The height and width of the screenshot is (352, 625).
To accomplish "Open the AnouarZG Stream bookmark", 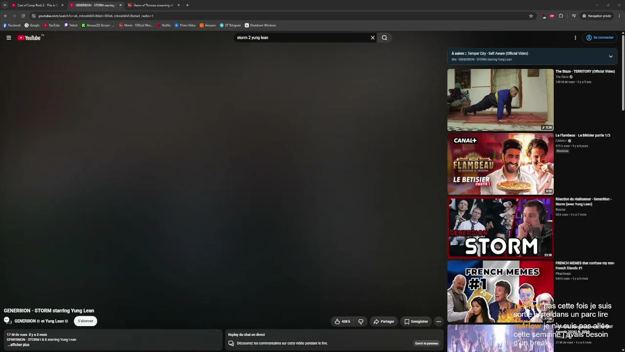I will pyautogui.click(x=98, y=25).
